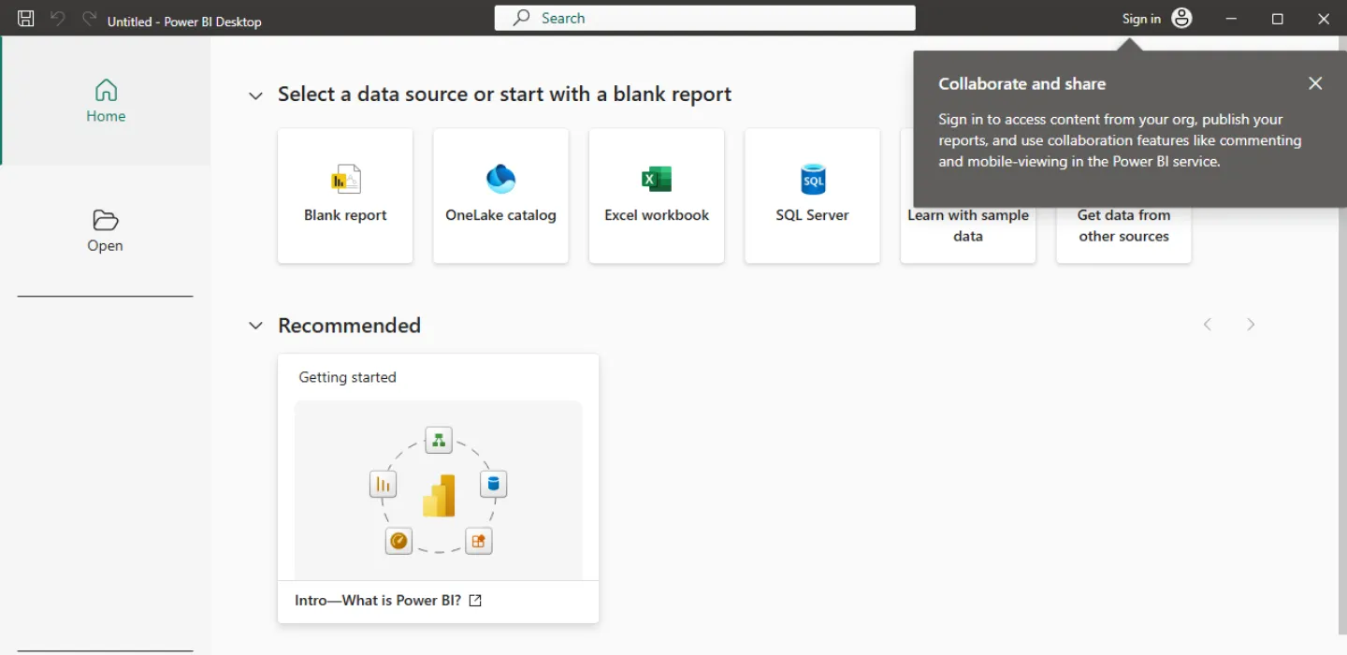Maximize the Power BI Desktop window

[1277, 19]
